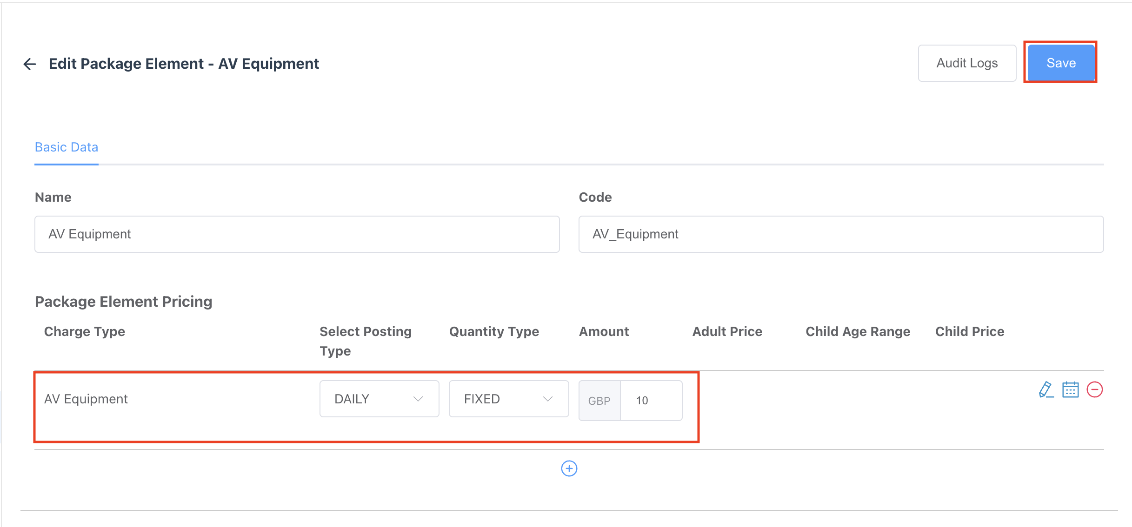
Task: Click the chevron on the FIXED selector
Action: (548, 398)
